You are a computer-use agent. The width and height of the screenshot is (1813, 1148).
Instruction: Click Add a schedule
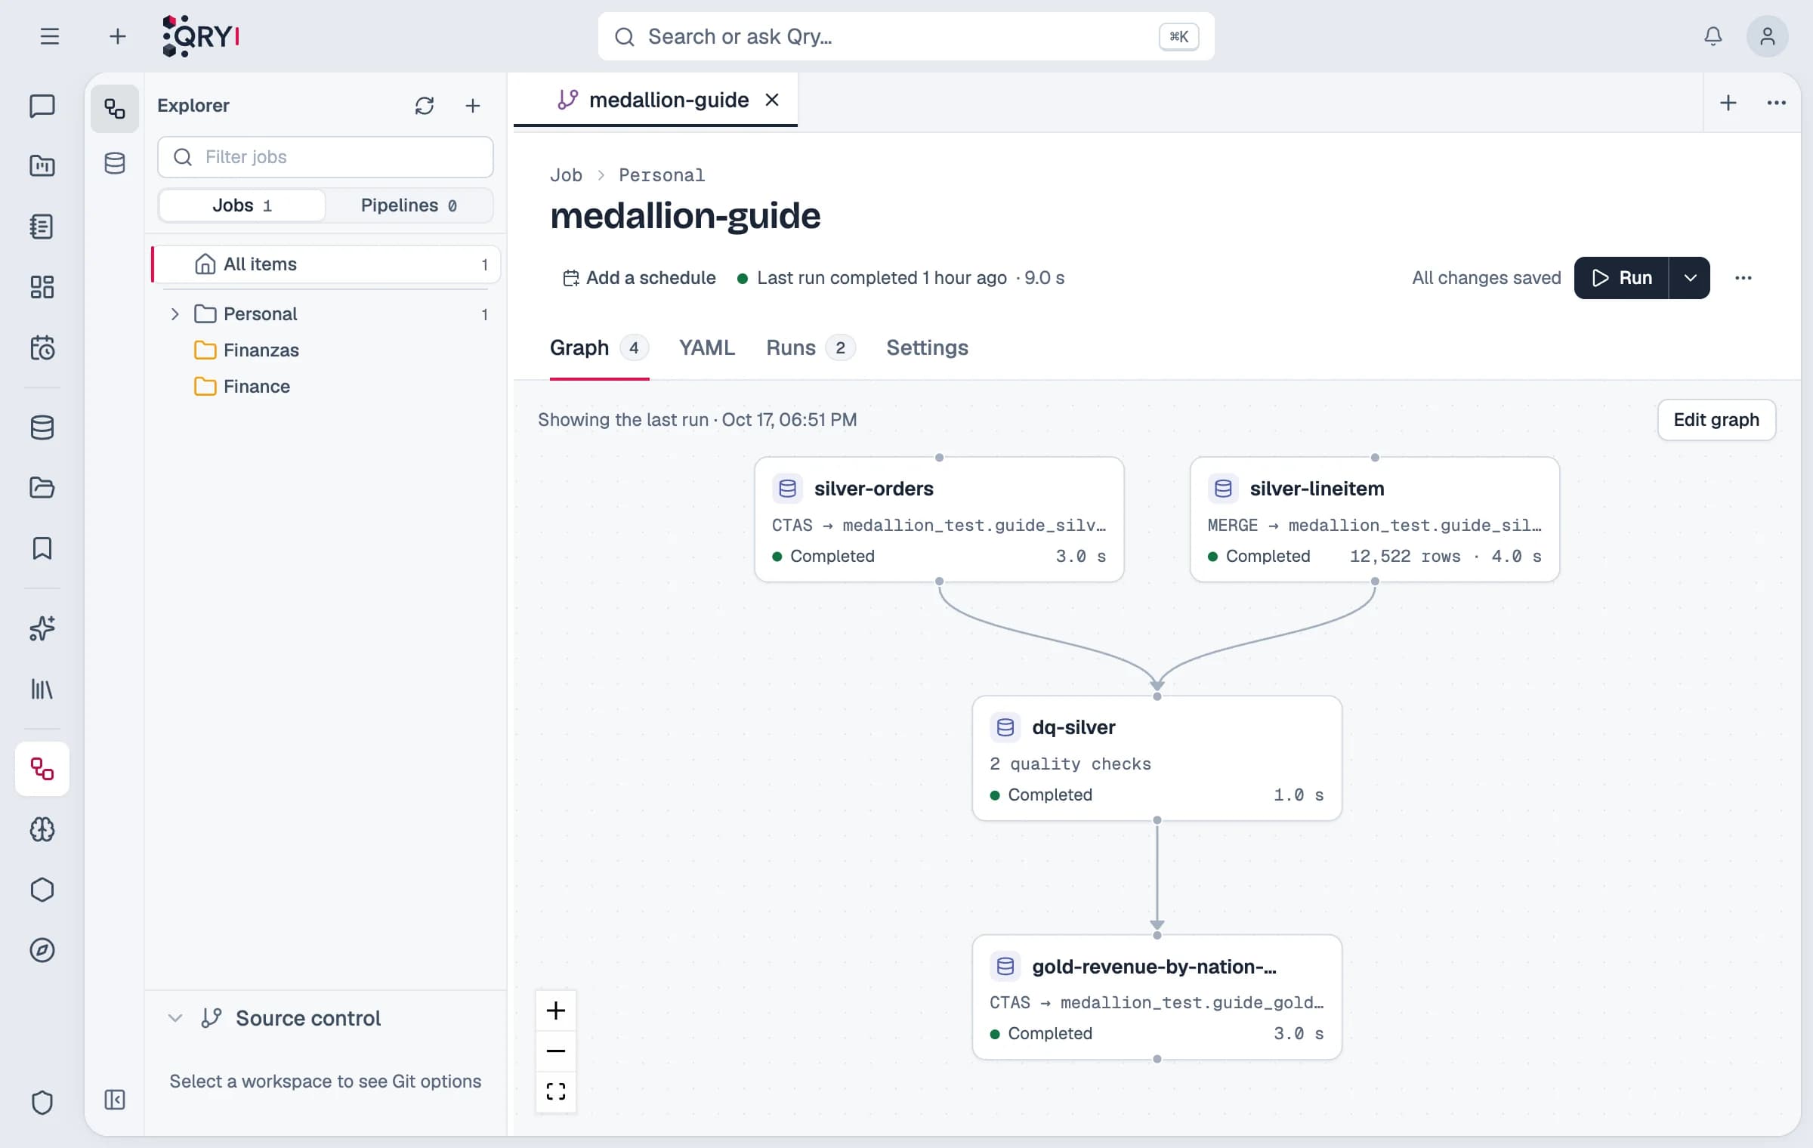[639, 278]
